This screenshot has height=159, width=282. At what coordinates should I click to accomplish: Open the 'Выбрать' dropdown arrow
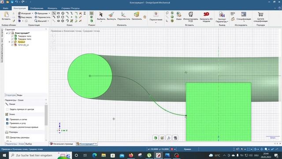pos(101,22)
